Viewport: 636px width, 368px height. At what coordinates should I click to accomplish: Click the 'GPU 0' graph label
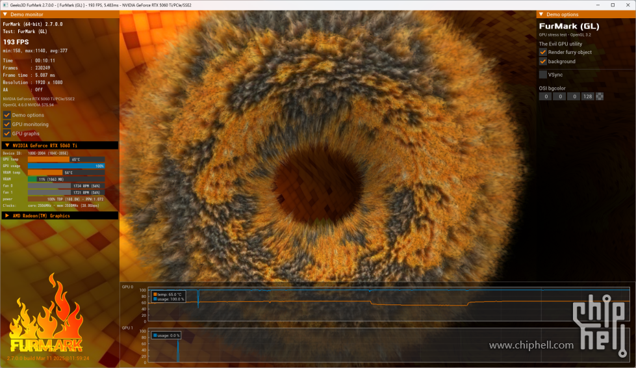[127, 287]
